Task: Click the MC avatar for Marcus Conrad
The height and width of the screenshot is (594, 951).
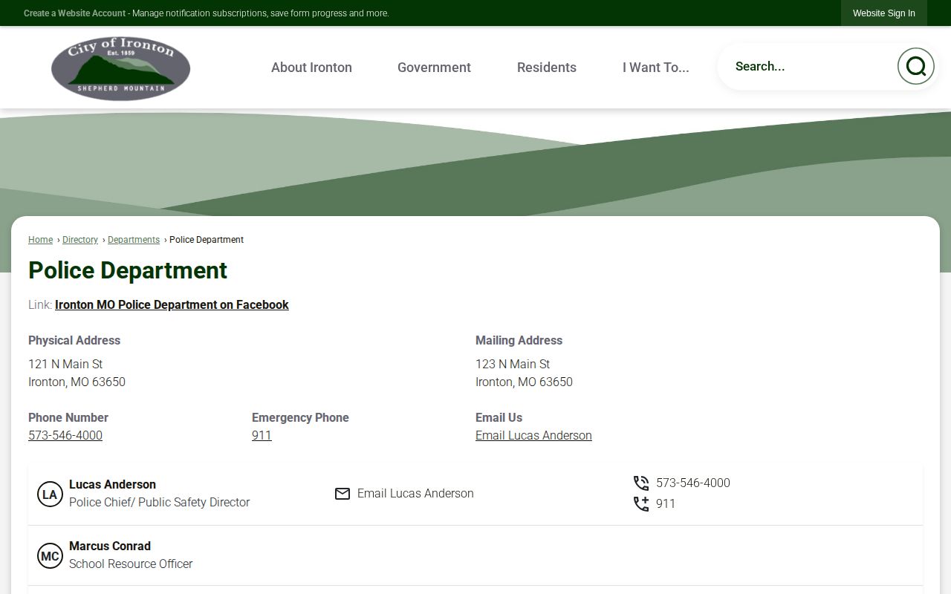Action: point(50,555)
